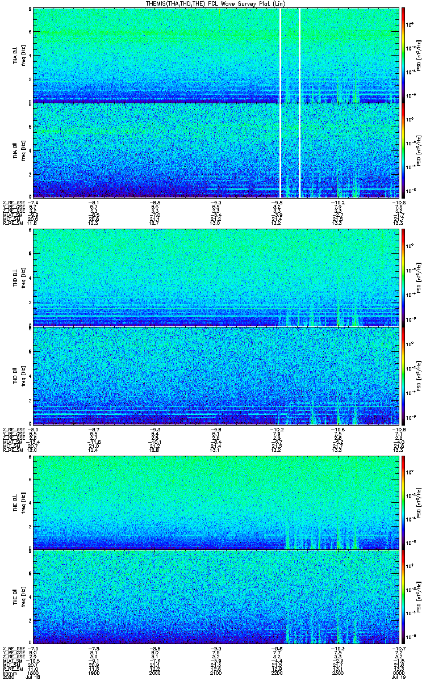This screenshot has height=681, width=426.
Task: Click the 2100 time tick label
Action: [216, 674]
